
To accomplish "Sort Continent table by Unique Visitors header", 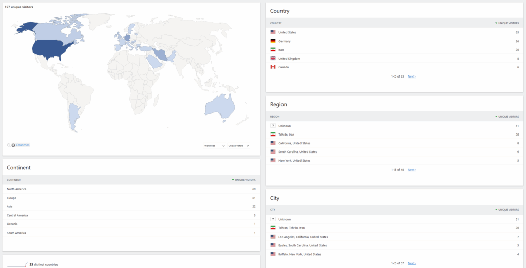I will click(x=244, y=180).
